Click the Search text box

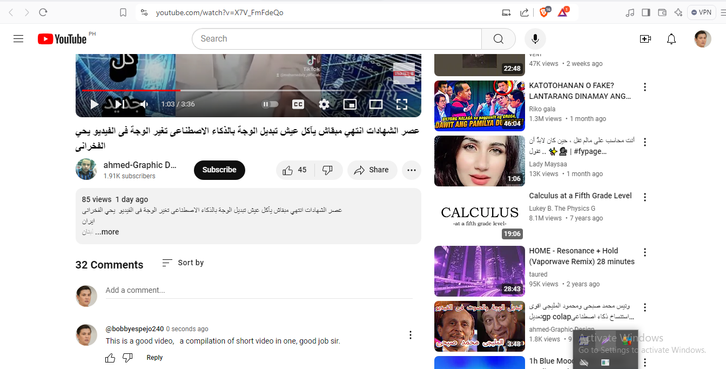[x=337, y=39]
